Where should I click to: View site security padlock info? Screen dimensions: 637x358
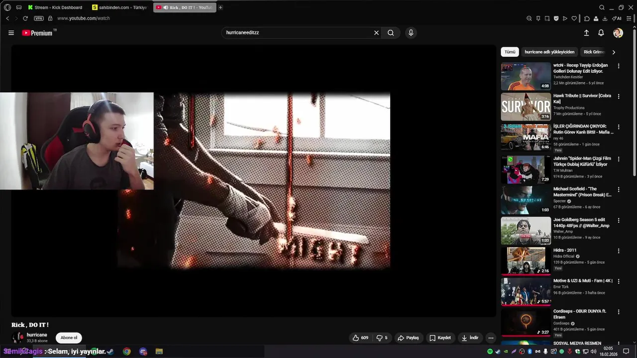[50, 18]
